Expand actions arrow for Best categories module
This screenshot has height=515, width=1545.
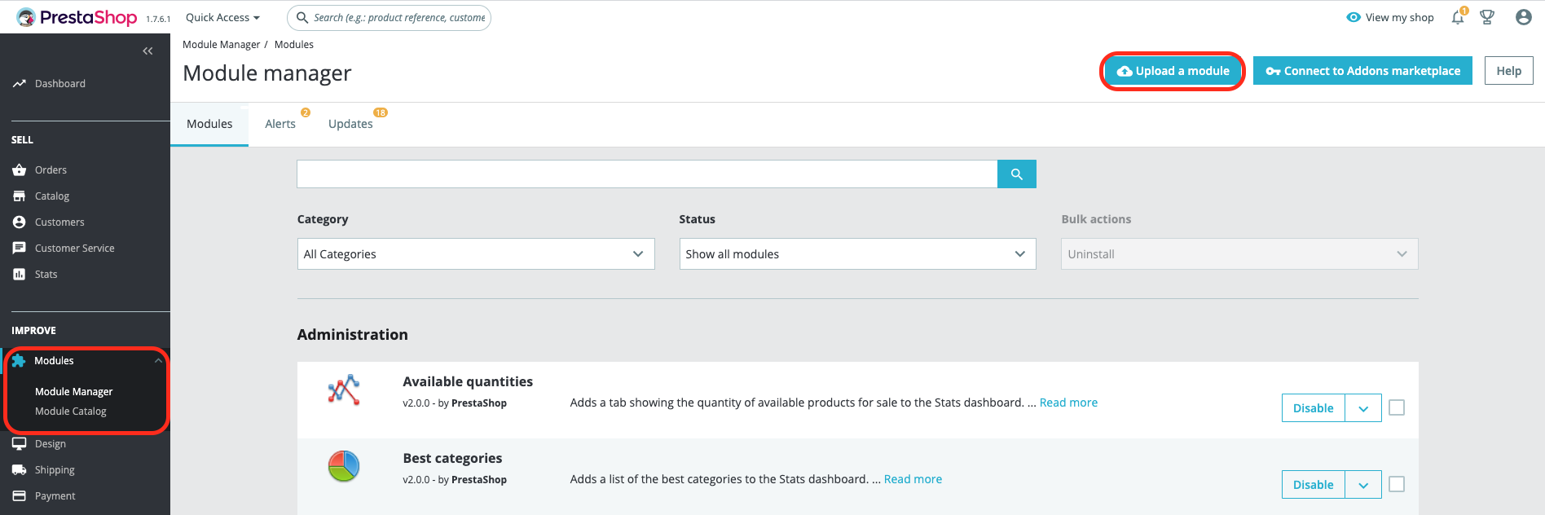coord(1363,485)
